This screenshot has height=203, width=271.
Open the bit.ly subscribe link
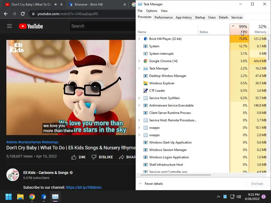[84, 187]
